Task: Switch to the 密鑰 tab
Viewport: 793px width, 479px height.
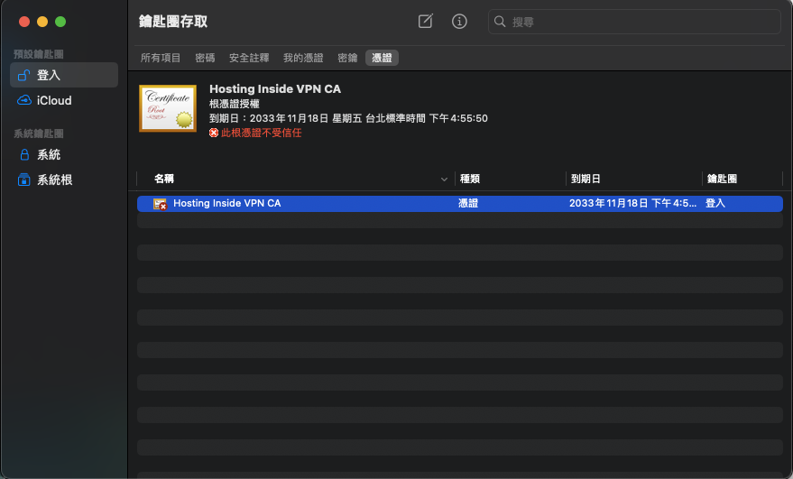Action: click(x=347, y=58)
